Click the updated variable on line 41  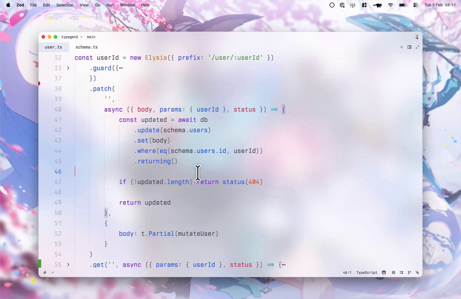[154, 120]
